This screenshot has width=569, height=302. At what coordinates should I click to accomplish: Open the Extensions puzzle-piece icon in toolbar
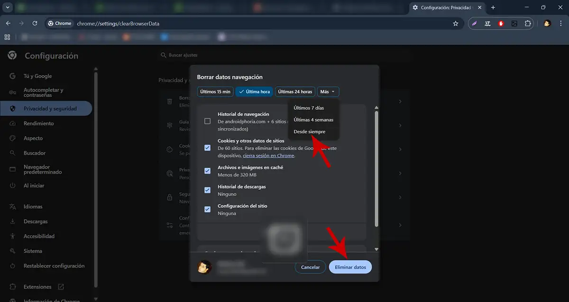[x=528, y=23]
